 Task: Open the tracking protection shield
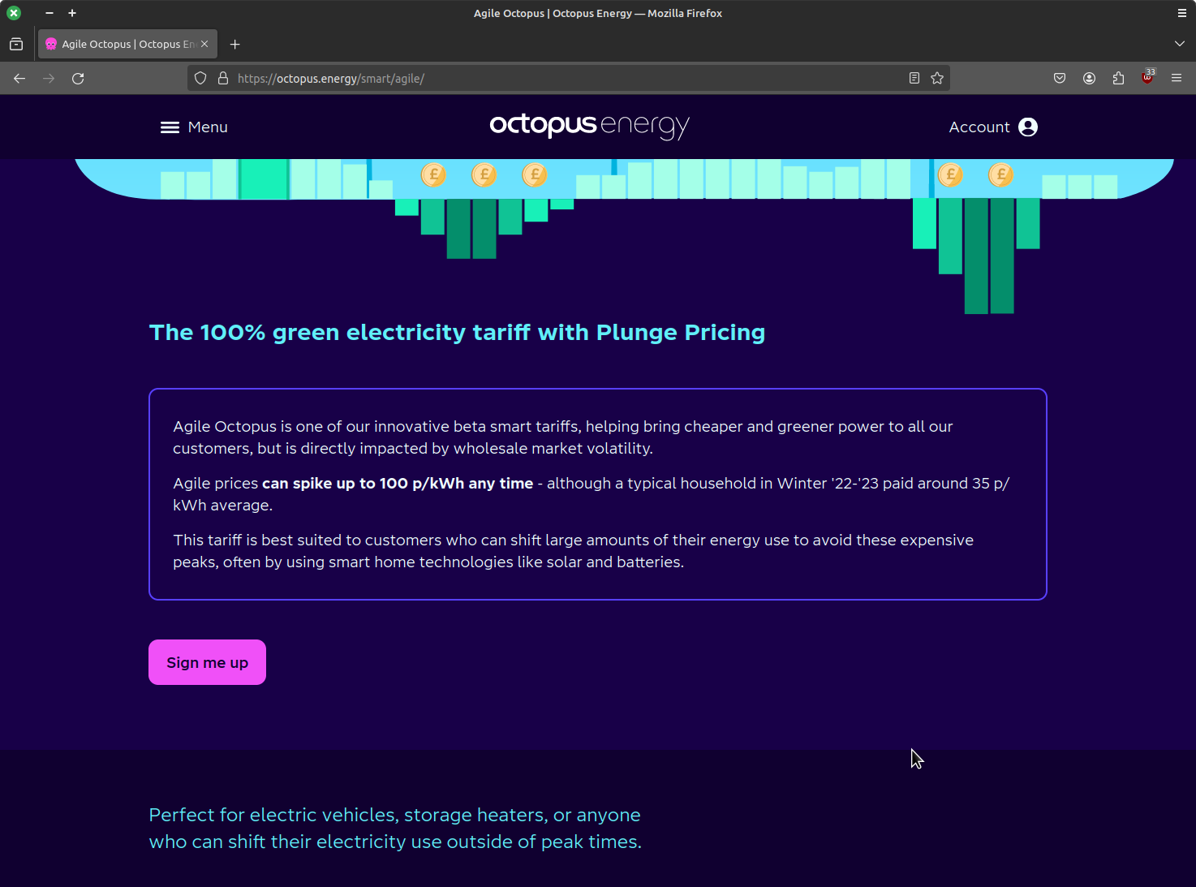pos(200,79)
